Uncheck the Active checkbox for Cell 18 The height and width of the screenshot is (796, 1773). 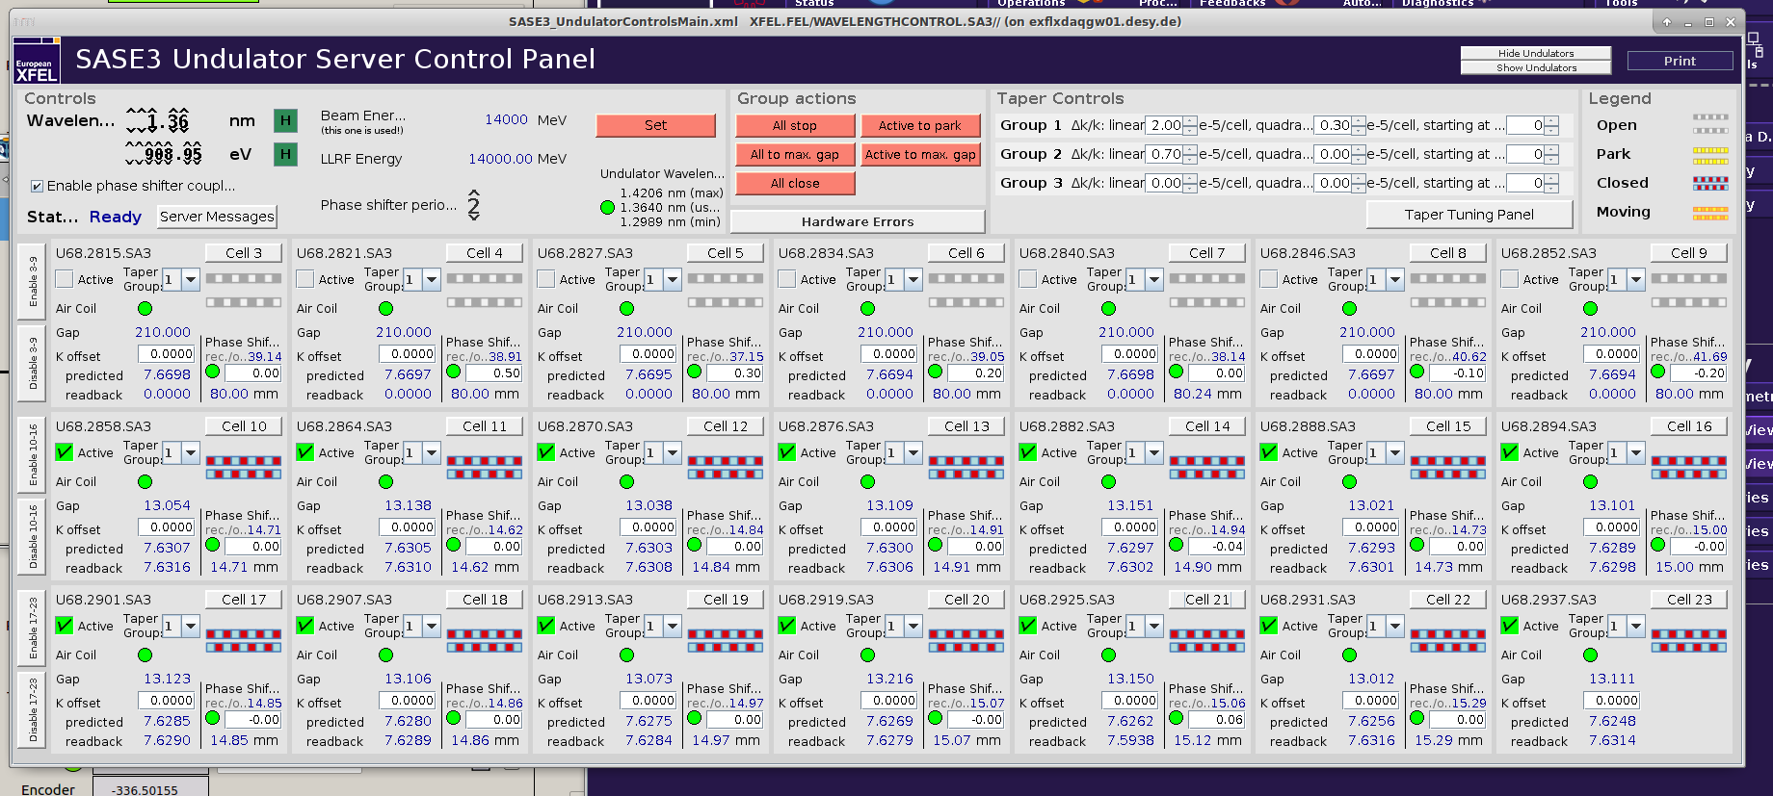[305, 626]
